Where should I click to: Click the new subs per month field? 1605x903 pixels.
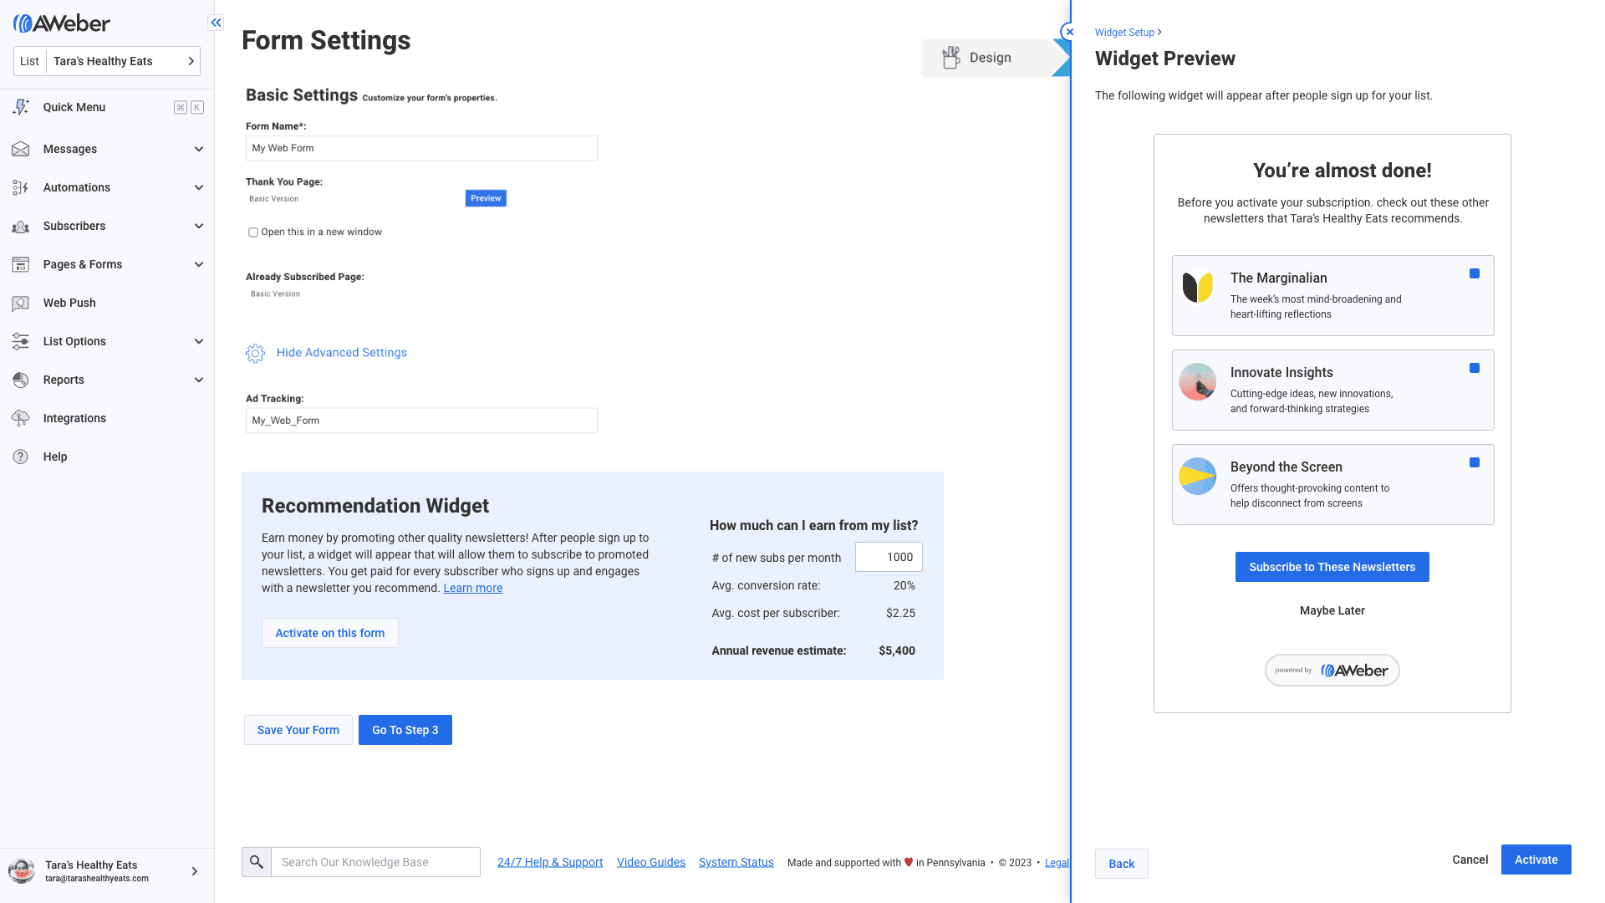(889, 557)
